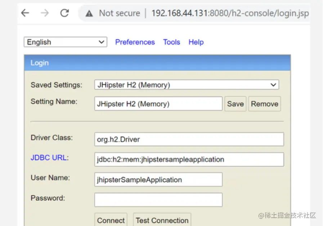Open the English language dropdown
The image size is (323, 226).
66,42
